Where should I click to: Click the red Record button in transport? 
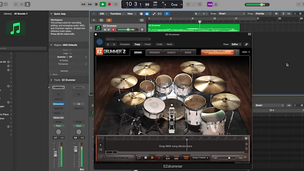[110, 4]
